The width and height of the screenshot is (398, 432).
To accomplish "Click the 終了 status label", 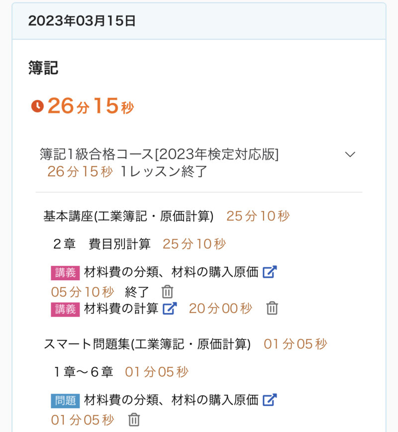I will 137,292.
